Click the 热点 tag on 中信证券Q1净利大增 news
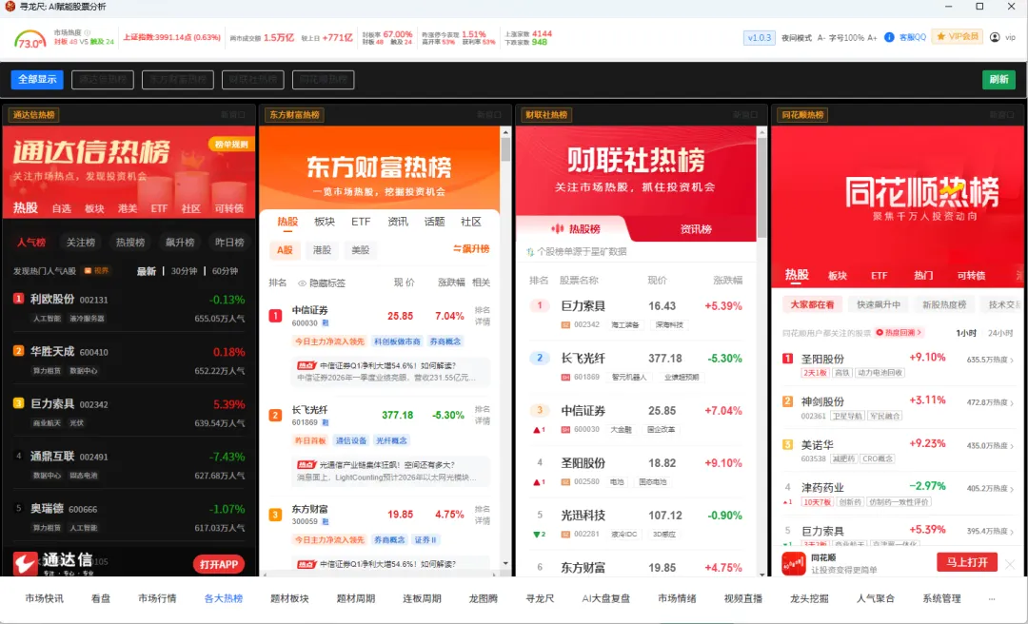Image resolution: width=1028 pixels, height=624 pixels. coord(306,366)
